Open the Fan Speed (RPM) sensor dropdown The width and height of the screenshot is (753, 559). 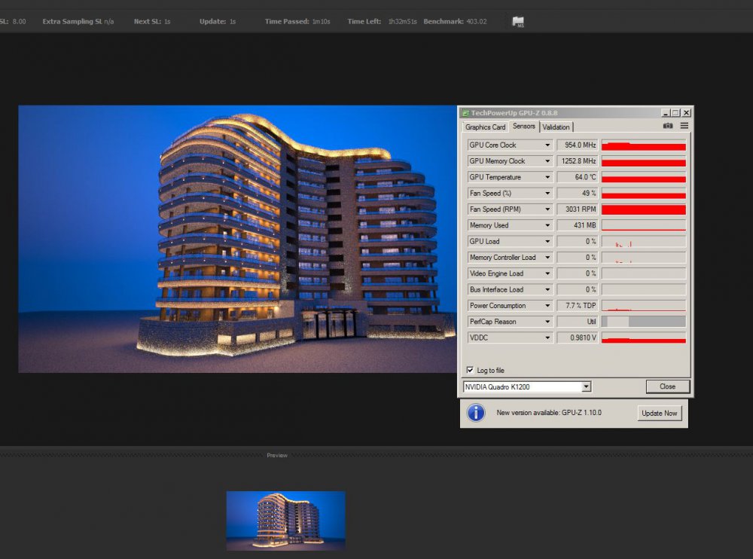[x=547, y=209]
